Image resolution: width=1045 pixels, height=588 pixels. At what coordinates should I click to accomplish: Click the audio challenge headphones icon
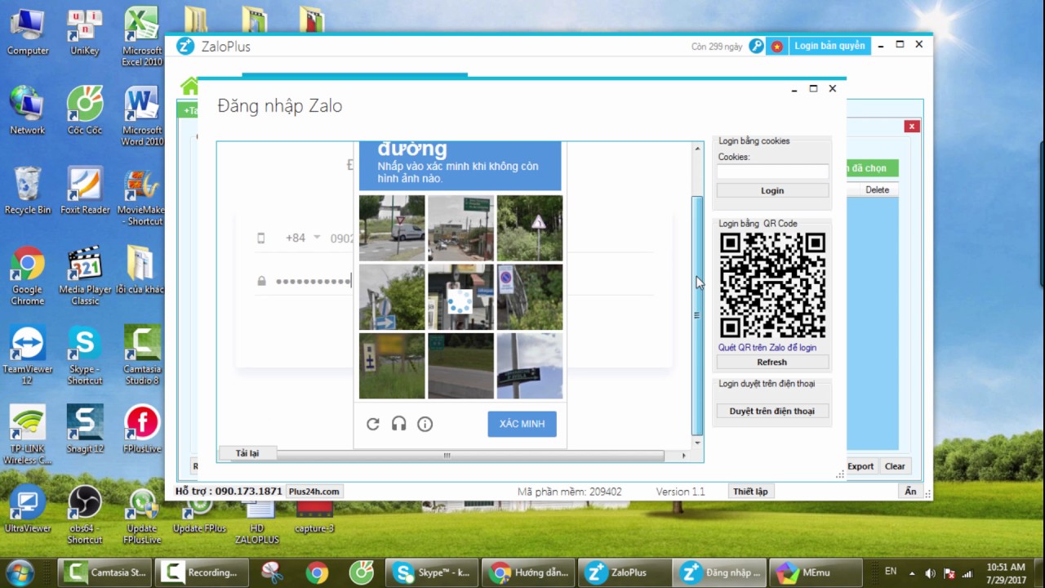(398, 424)
